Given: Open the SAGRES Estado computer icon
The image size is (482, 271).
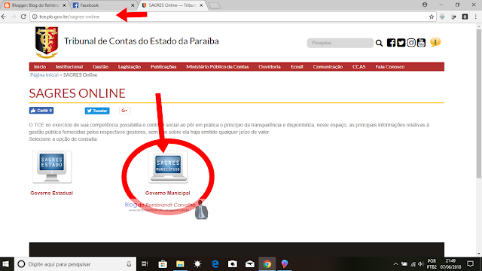Looking at the screenshot, I should pyautogui.click(x=52, y=167).
